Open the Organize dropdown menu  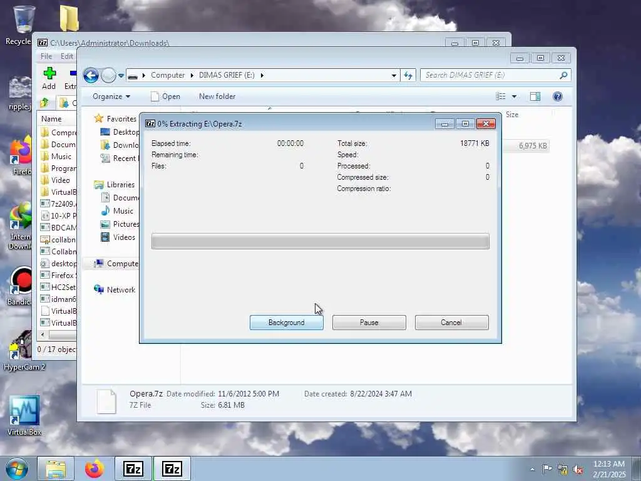[111, 96]
